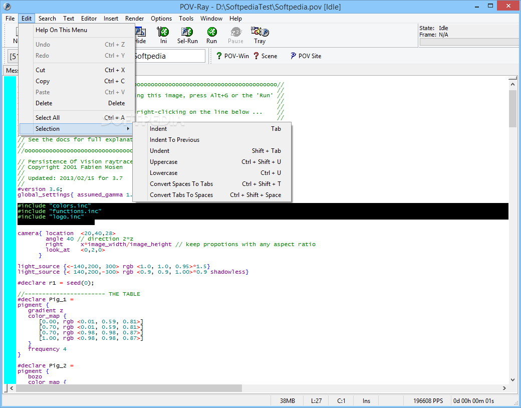Viewport: 521px width, 408px height.
Task: Click the Ins insert-mode indicator
Action: click(x=366, y=400)
